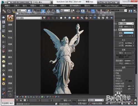Open the key filter 选定对象 dropdown
138x106 pixels.
click(96, 100)
